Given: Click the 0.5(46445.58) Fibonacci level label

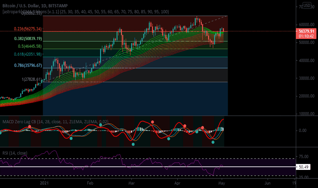Looking at the screenshot, I should coord(30,46).
